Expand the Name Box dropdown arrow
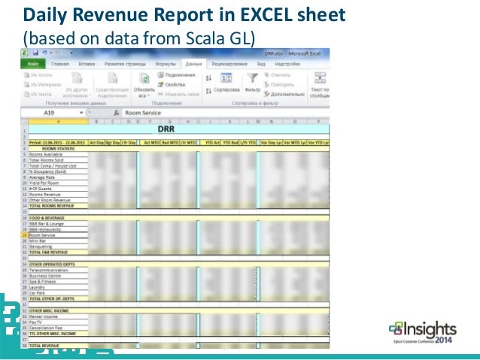Image resolution: width=480 pixels, height=360 pixels. click(81, 113)
